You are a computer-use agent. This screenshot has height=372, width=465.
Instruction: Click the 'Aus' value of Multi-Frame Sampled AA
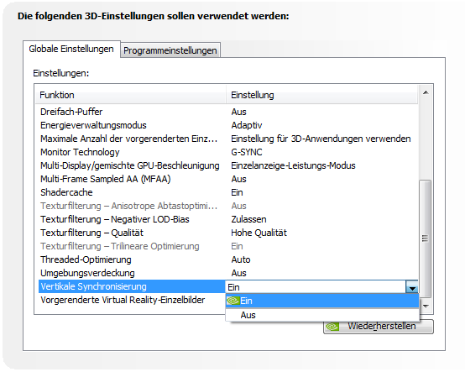tap(238, 179)
